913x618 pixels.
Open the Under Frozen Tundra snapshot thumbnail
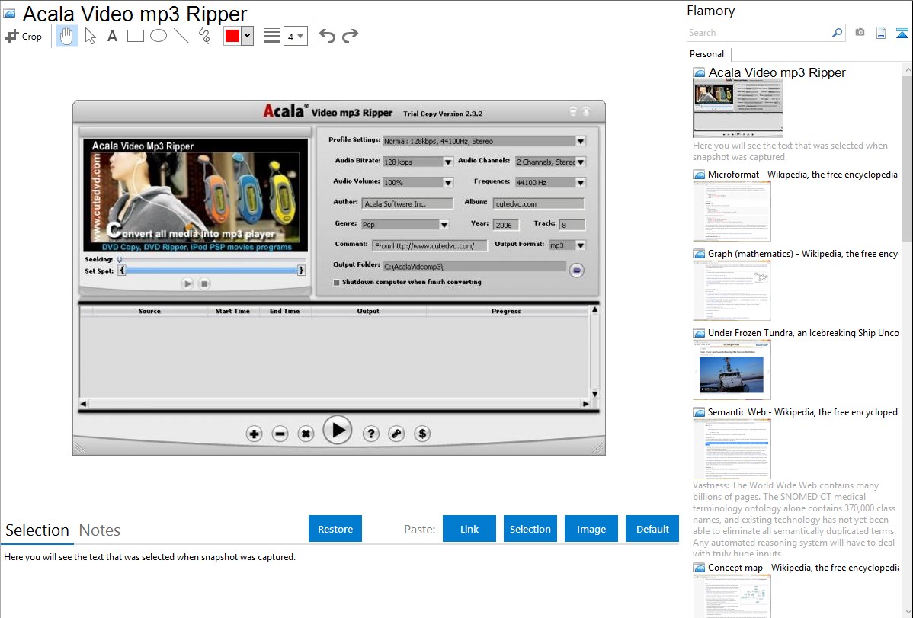[732, 370]
